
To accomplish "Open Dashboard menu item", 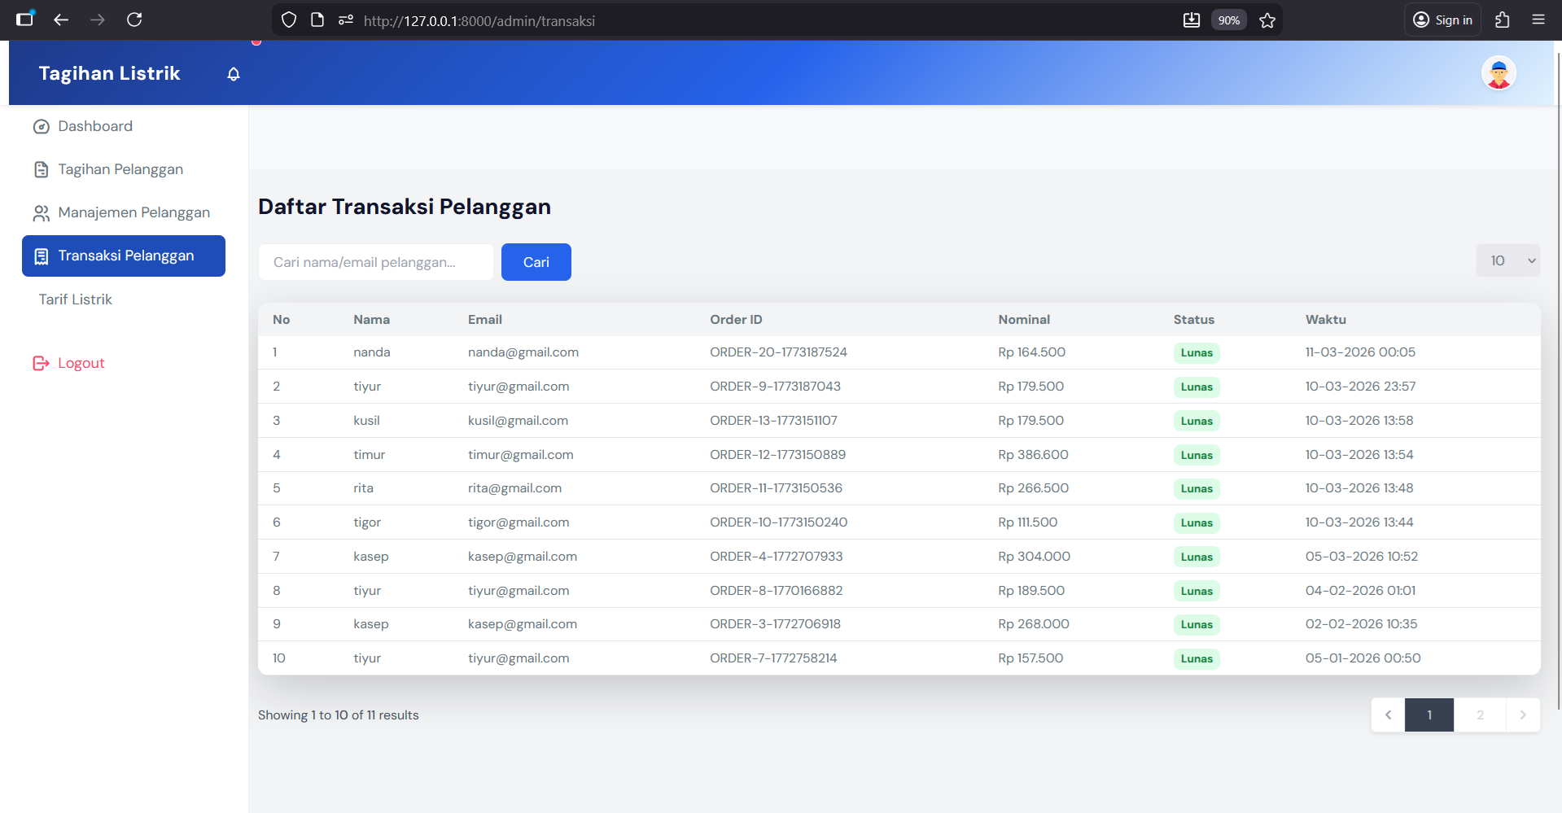I will pyautogui.click(x=124, y=126).
